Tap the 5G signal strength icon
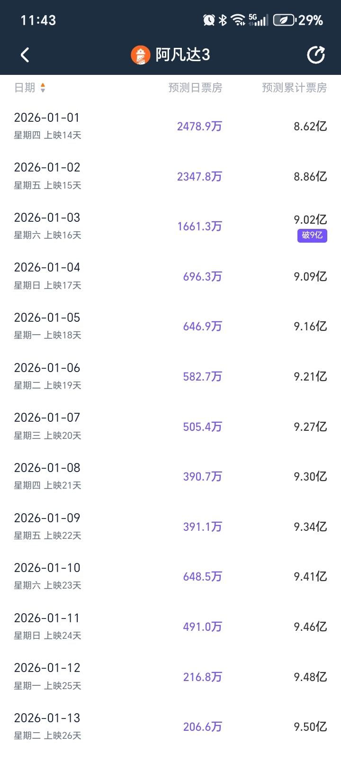 pos(258,20)
